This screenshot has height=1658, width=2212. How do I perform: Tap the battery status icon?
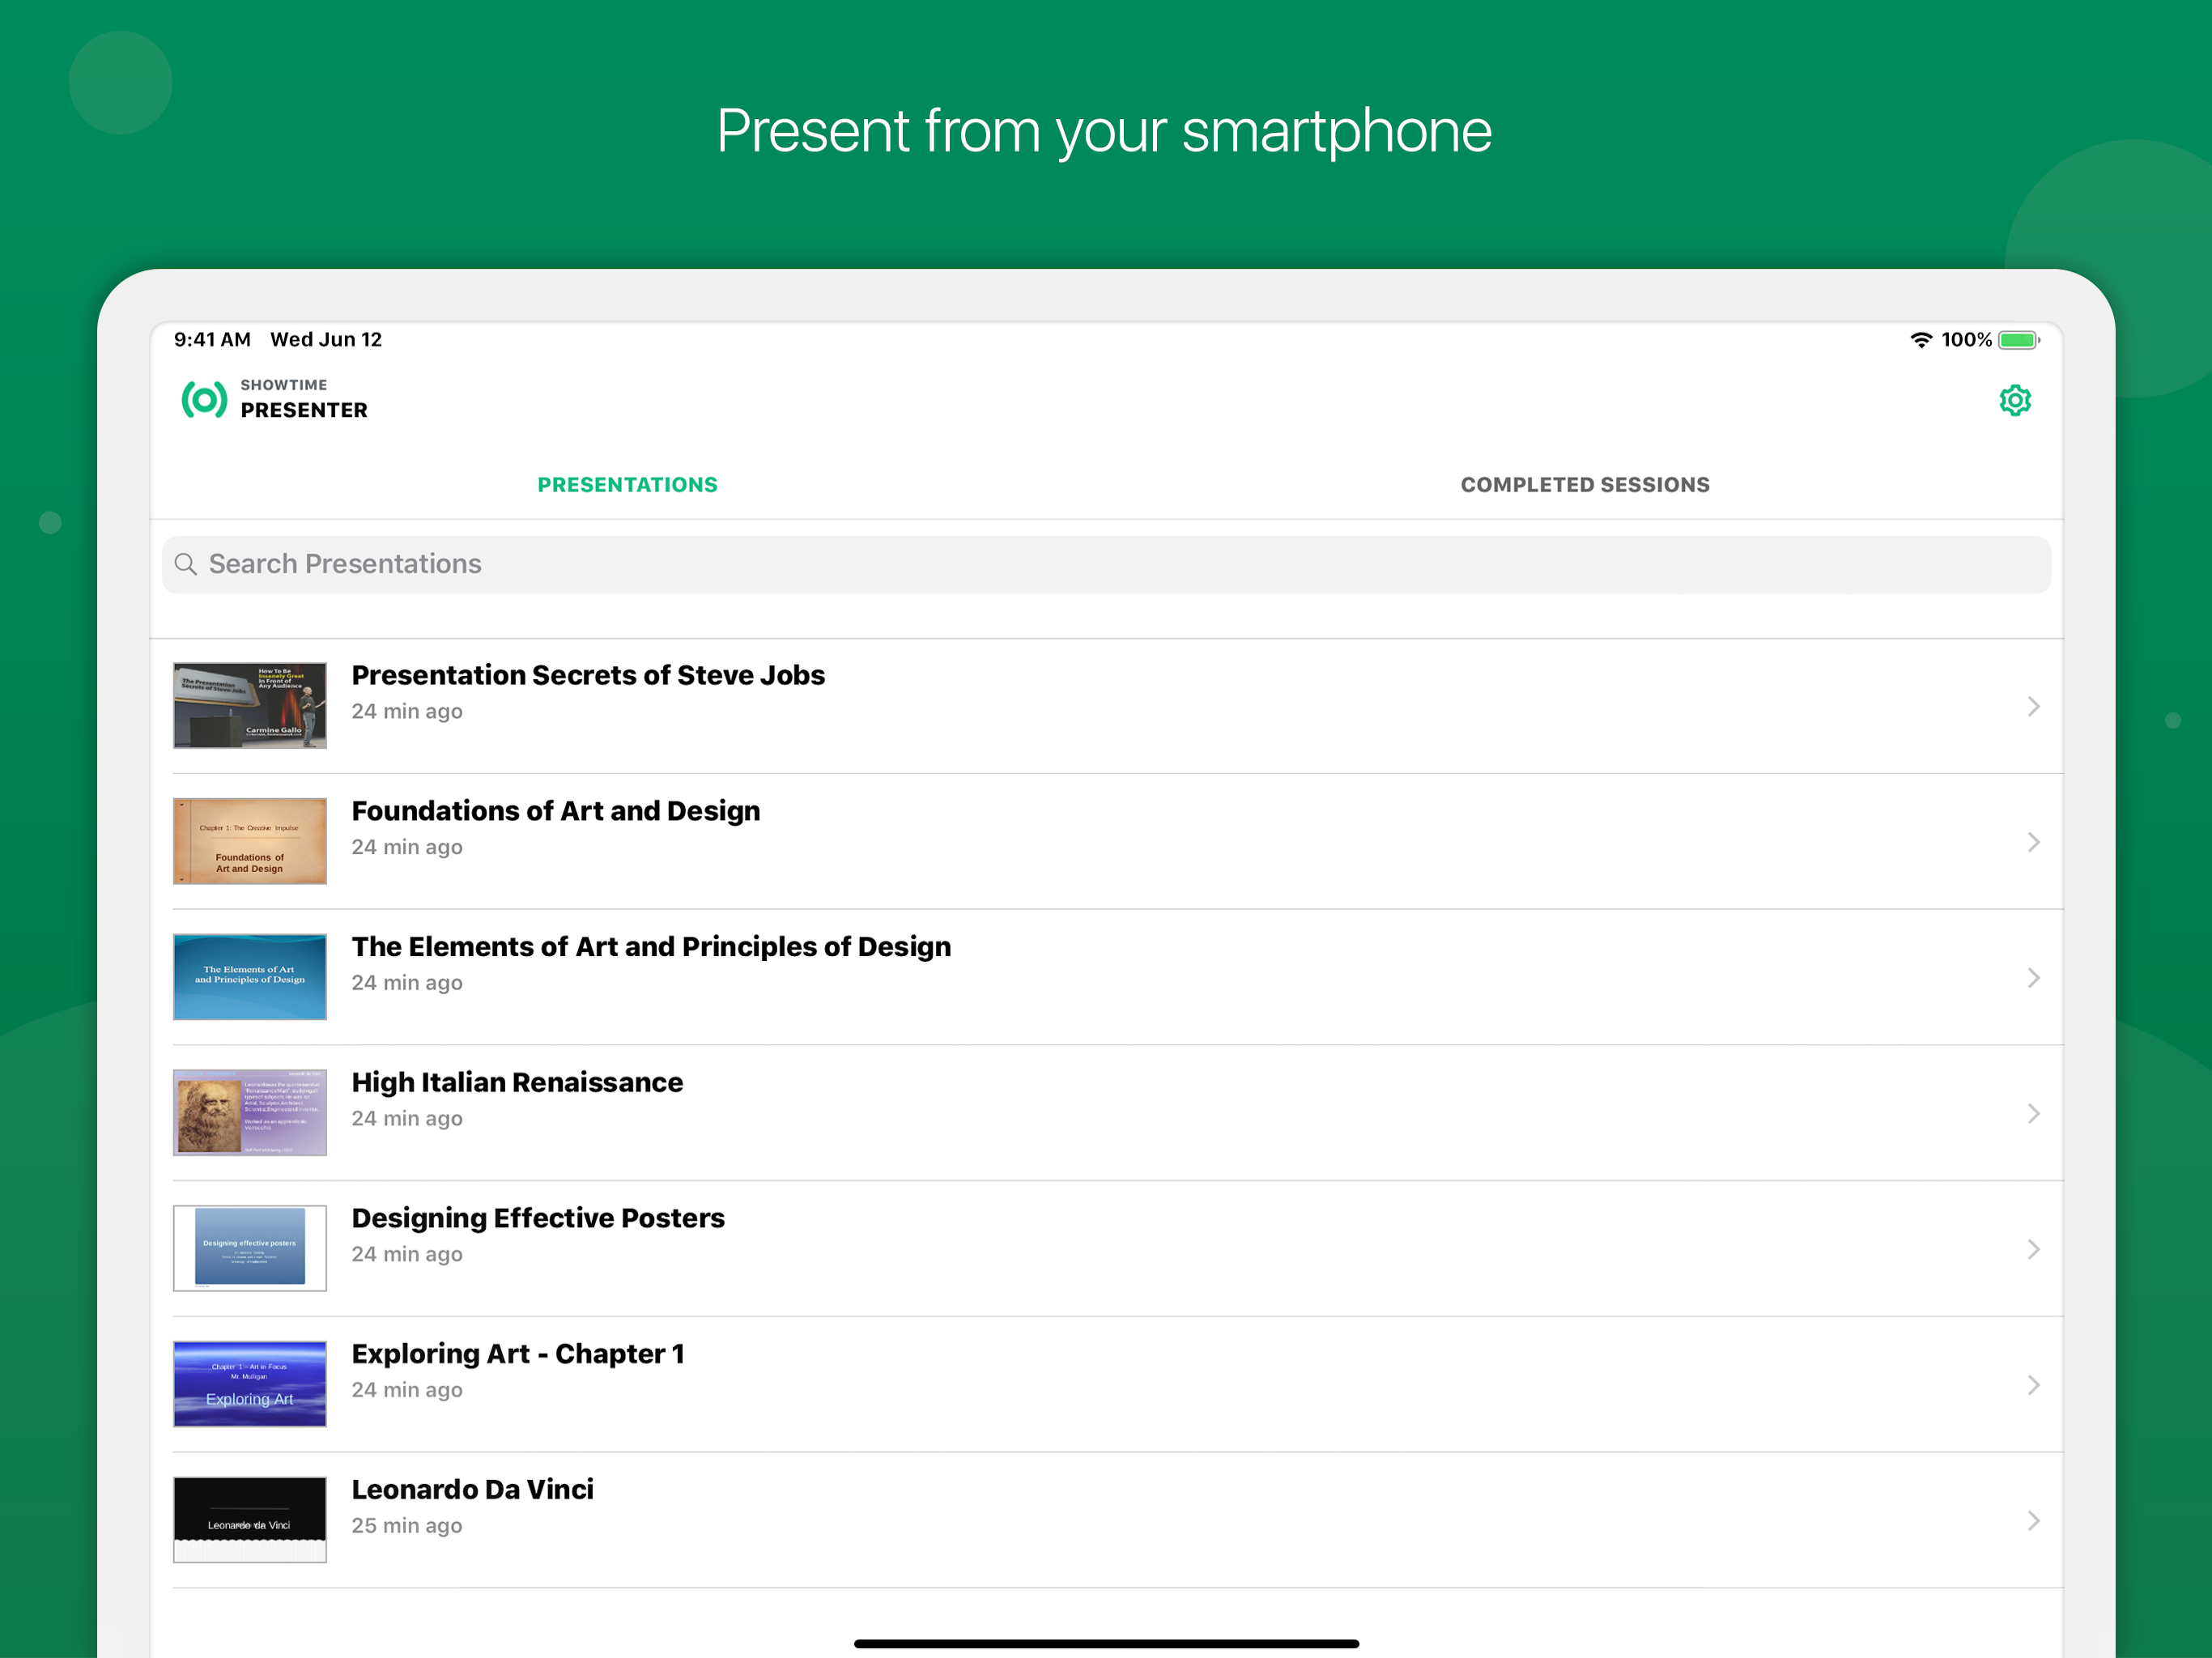2018,340
